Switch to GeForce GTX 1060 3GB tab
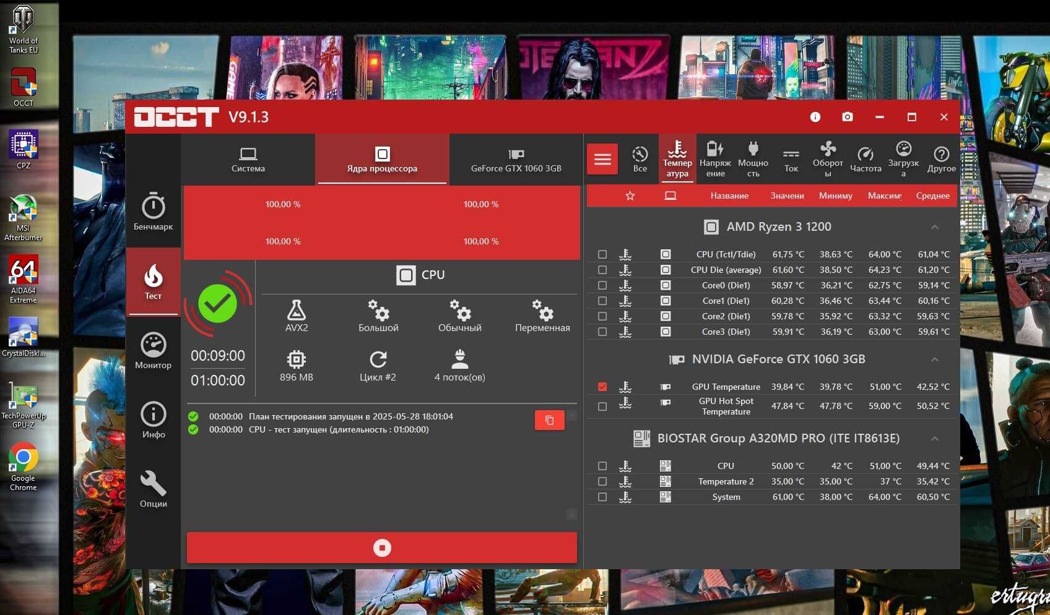The image size is (1050, 615). coord(516,160)
